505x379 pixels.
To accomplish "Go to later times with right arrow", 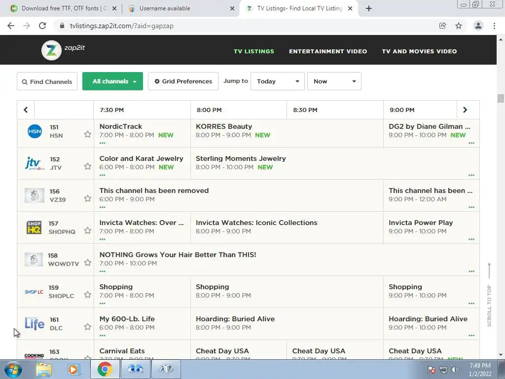I will 465,110.
